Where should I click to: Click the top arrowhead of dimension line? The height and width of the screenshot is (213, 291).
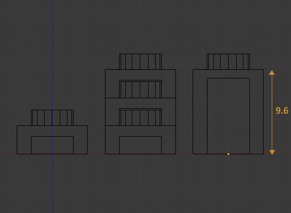(x=272, y=72)
